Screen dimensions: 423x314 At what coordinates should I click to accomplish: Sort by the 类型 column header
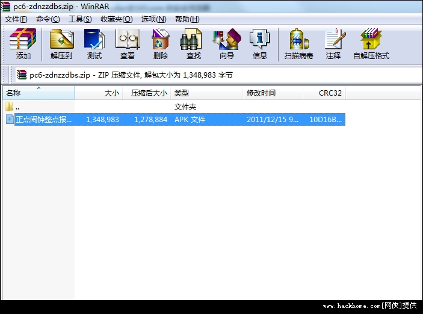207,93
